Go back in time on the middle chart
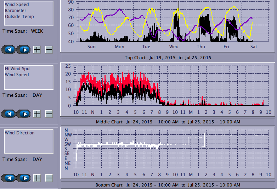This screenshot has width=277, height=189. point(9,114)
